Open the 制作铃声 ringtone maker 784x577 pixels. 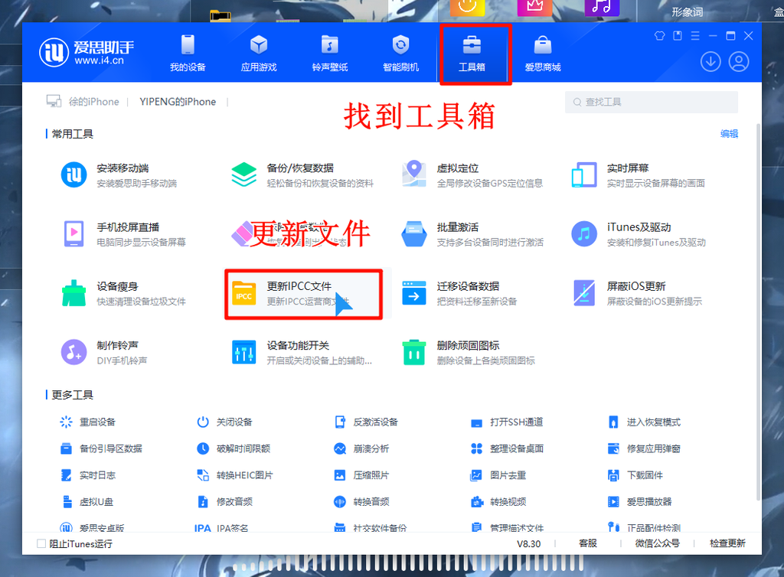tap(104, 353)
